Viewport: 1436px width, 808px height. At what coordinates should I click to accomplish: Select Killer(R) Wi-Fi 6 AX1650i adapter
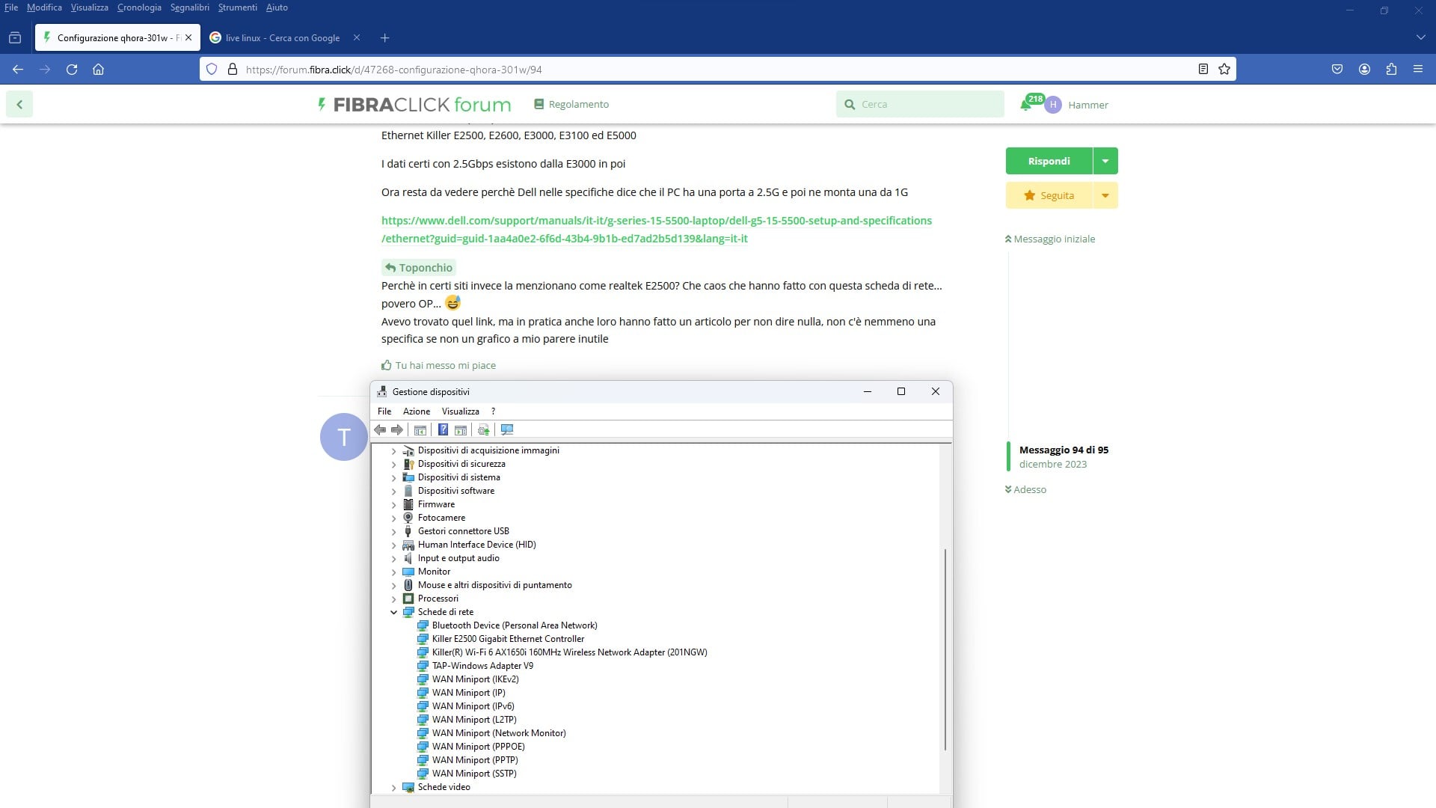coord(569,652)
